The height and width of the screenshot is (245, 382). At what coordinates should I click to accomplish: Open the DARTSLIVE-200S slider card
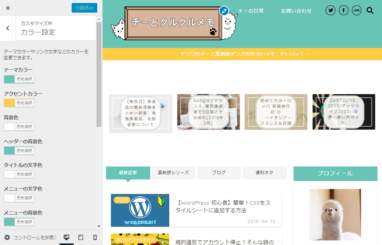(344, 112)
